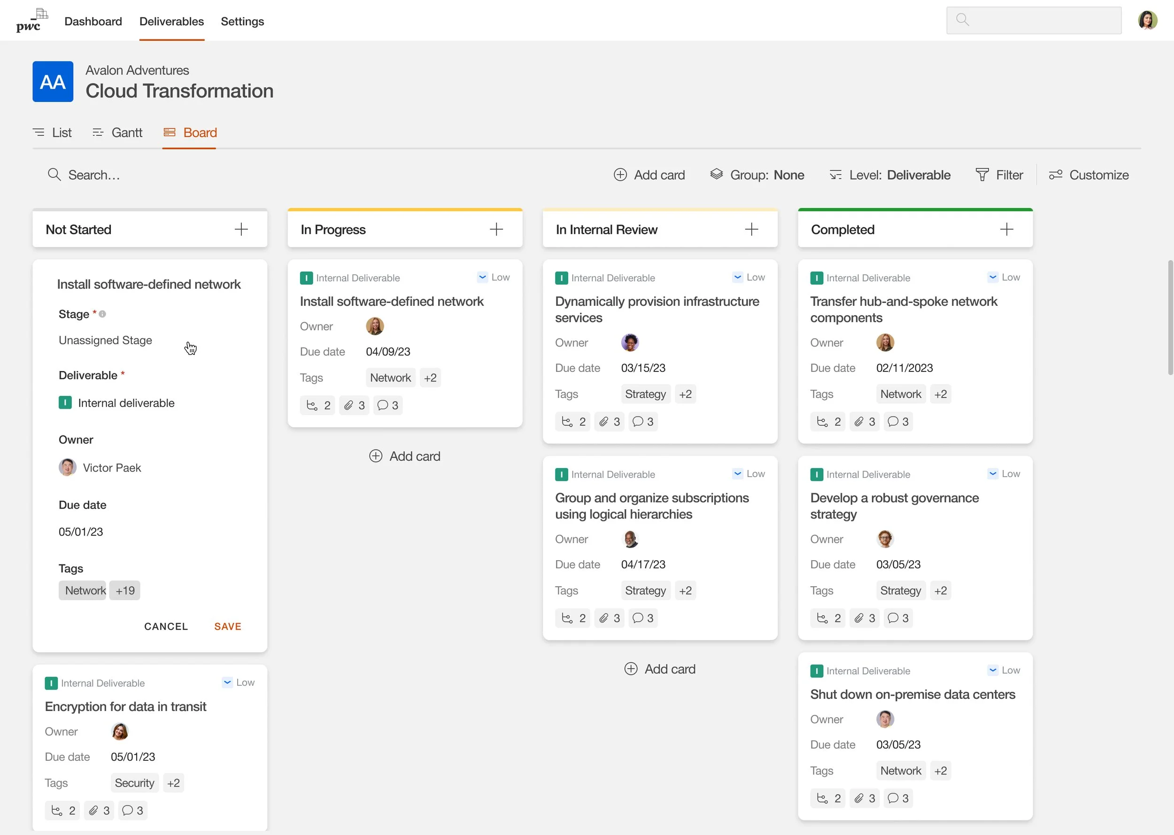Expand the Low priority dropdown on Encryption card

227,682
